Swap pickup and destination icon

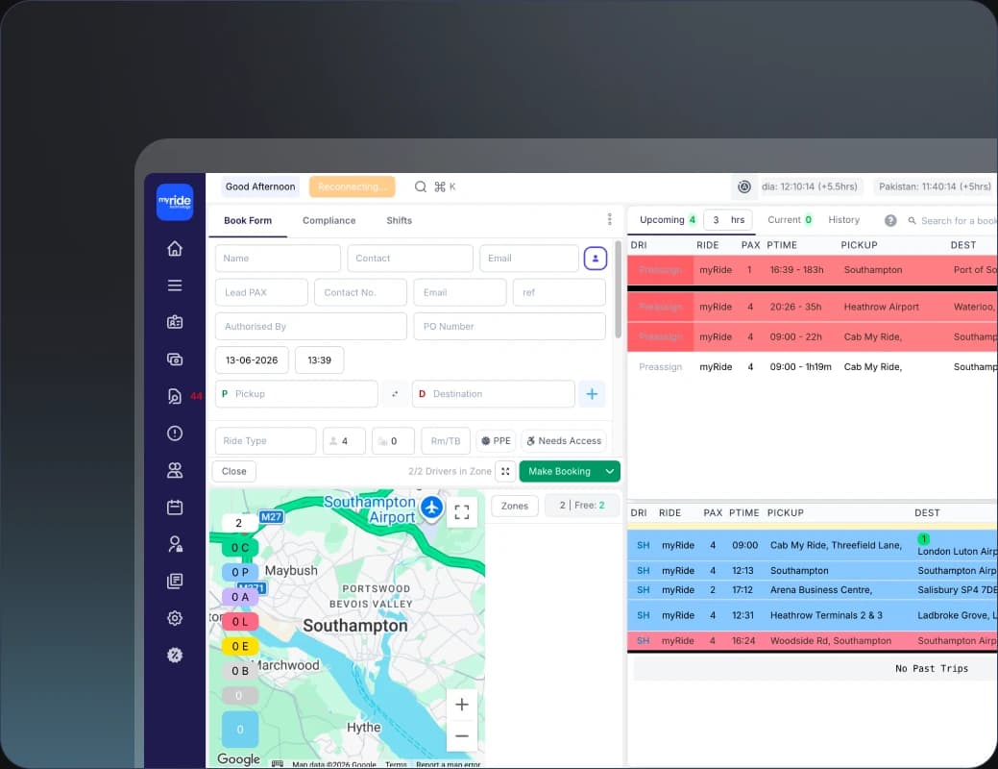click(395, 394)
